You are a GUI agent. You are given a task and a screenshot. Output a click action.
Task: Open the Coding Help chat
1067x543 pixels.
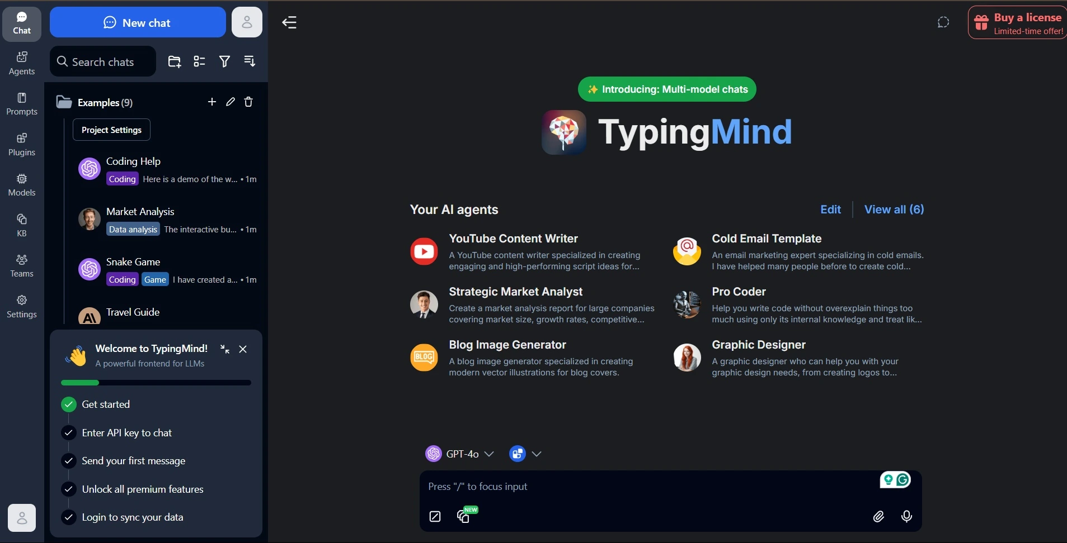[167, 170]
